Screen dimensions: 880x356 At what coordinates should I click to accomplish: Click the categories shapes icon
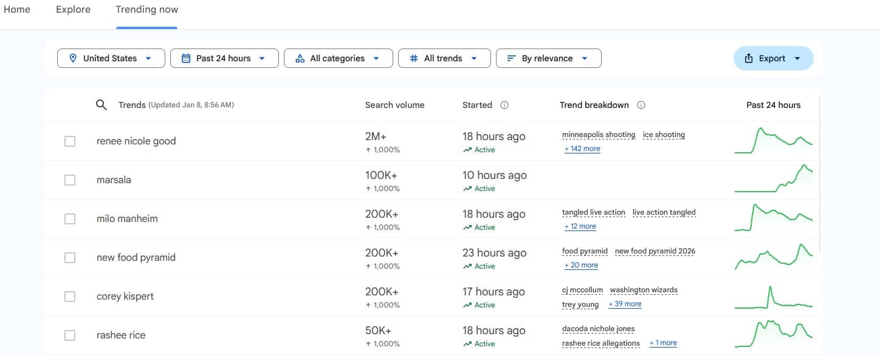(300, 58)
